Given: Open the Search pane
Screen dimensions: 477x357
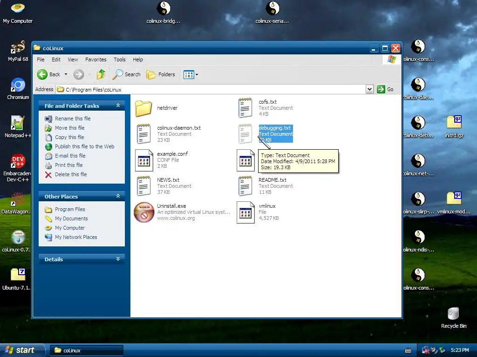Looking at the screenshot, I should click(x=127, y=74).
